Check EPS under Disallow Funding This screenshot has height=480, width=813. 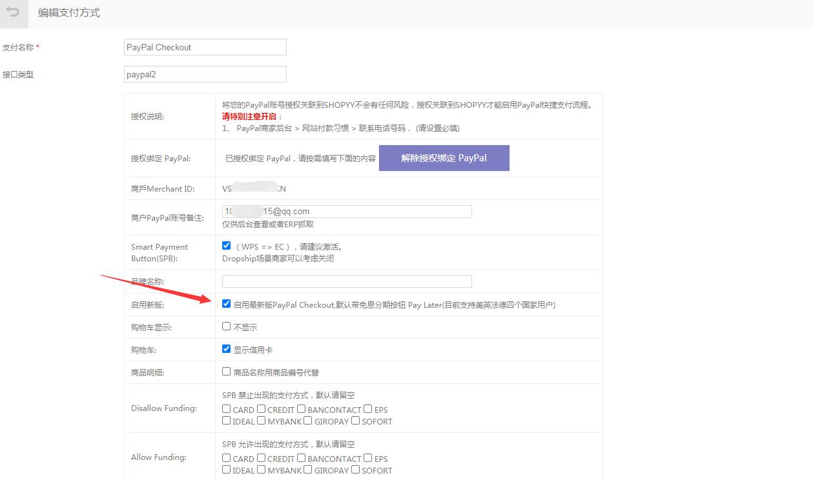click(367, 409)
